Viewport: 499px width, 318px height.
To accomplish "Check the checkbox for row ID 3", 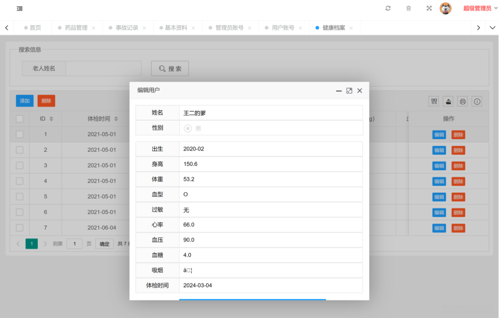I will click(x=20, y=165).
